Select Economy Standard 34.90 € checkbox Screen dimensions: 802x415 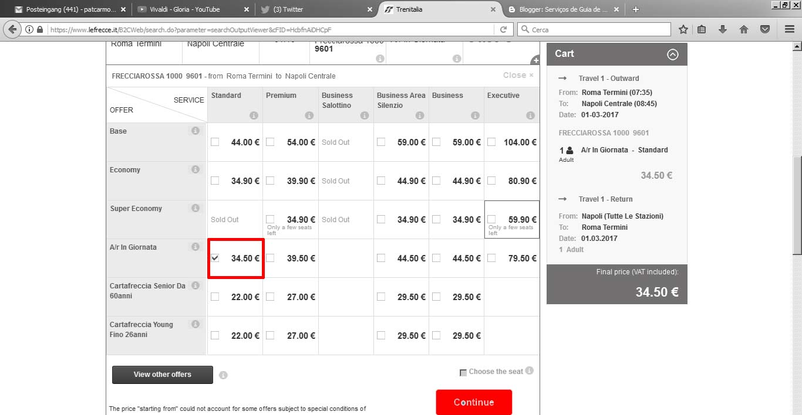pyautogui.click(x=215, y=181)
